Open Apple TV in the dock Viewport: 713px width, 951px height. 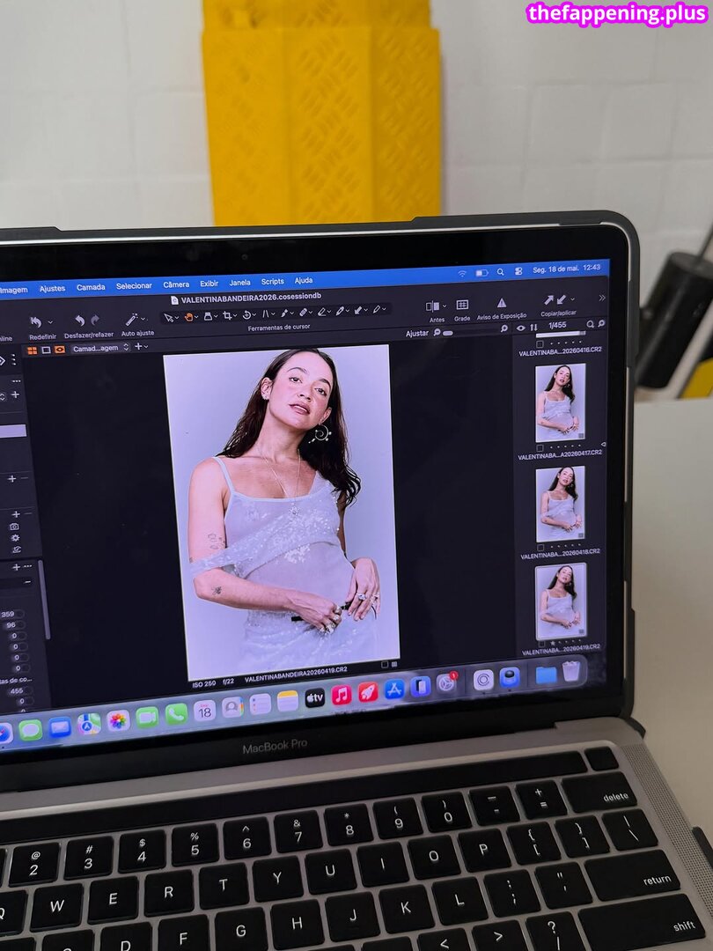314,698
